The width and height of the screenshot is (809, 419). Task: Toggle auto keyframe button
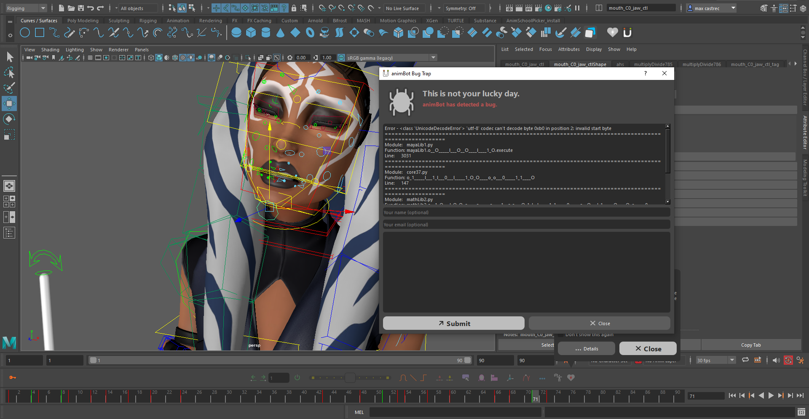click(x=788, y=360)
